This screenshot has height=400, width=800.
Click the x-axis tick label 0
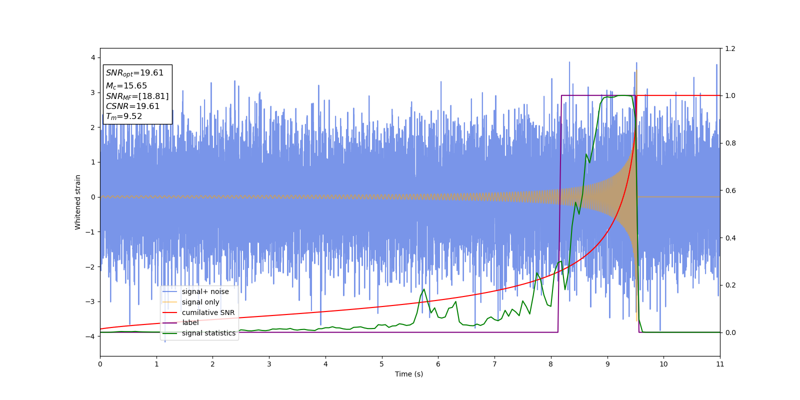tap(100, 364)
